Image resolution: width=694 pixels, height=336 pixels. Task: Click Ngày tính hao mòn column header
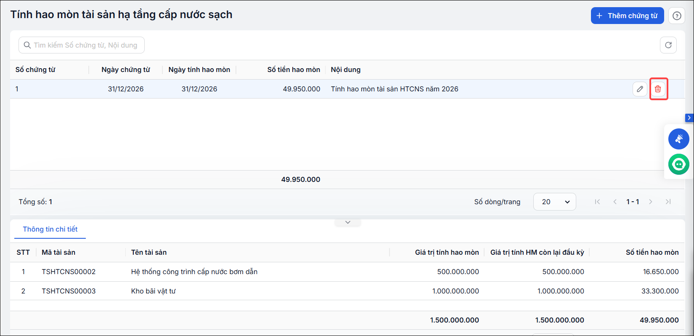(x=199, y=69)
